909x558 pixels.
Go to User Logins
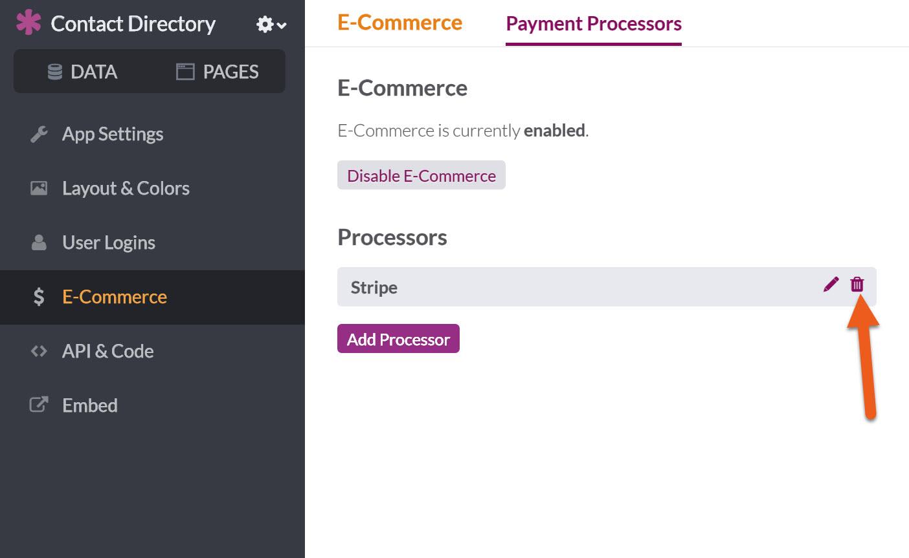[x=109, y=242]
